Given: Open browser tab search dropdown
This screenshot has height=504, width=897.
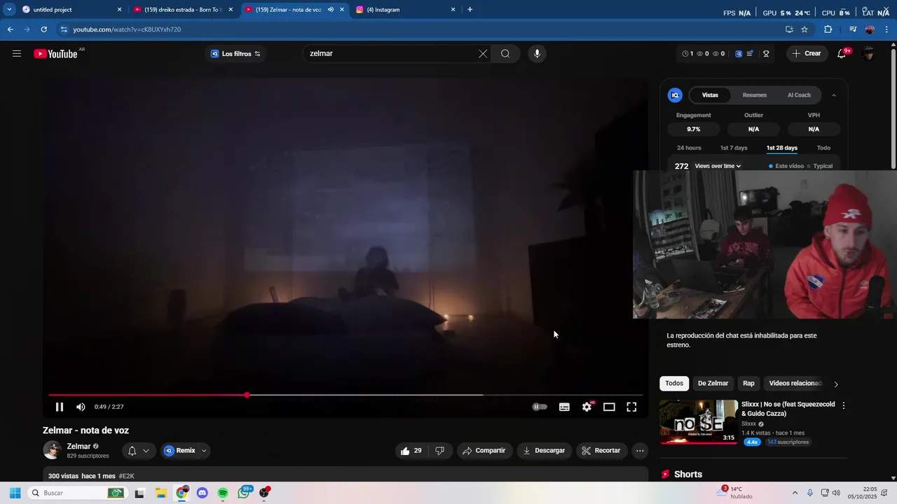Looking at the screenshot, I should click(x=9, y=9).
